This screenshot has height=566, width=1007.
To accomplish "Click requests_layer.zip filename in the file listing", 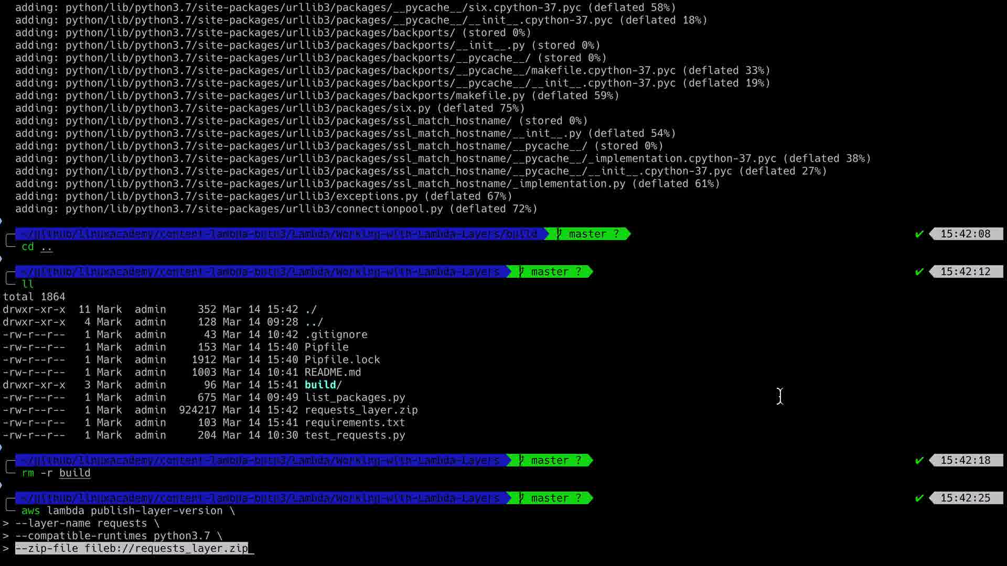I will [x=361, y=410].
